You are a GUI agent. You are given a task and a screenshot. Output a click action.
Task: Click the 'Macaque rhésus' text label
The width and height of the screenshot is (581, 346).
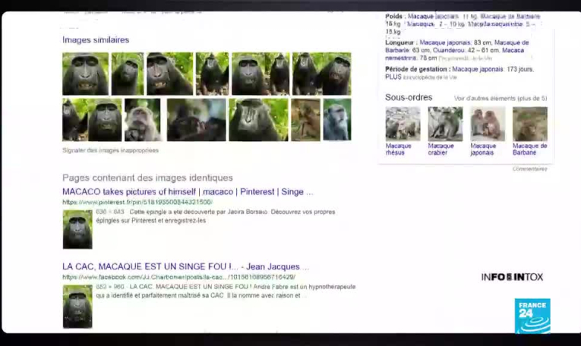tap(398, 149)
